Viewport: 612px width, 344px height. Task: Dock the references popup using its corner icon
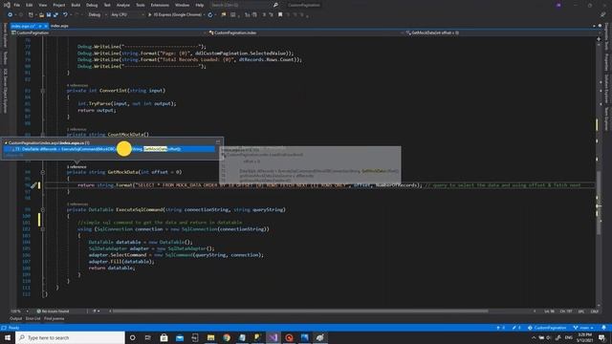click(x=218, y=142)
